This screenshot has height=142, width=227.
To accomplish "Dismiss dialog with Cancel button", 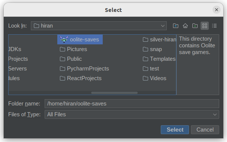I will click(x=205, y=130).
